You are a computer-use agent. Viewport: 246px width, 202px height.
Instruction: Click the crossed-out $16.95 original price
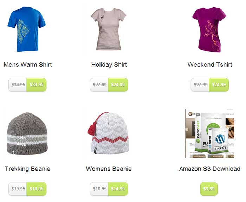[99, 189]
